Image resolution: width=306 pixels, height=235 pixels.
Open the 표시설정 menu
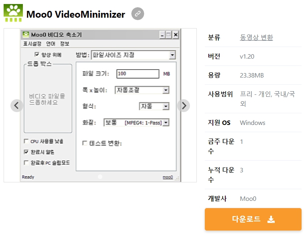[x=32, y=44]
